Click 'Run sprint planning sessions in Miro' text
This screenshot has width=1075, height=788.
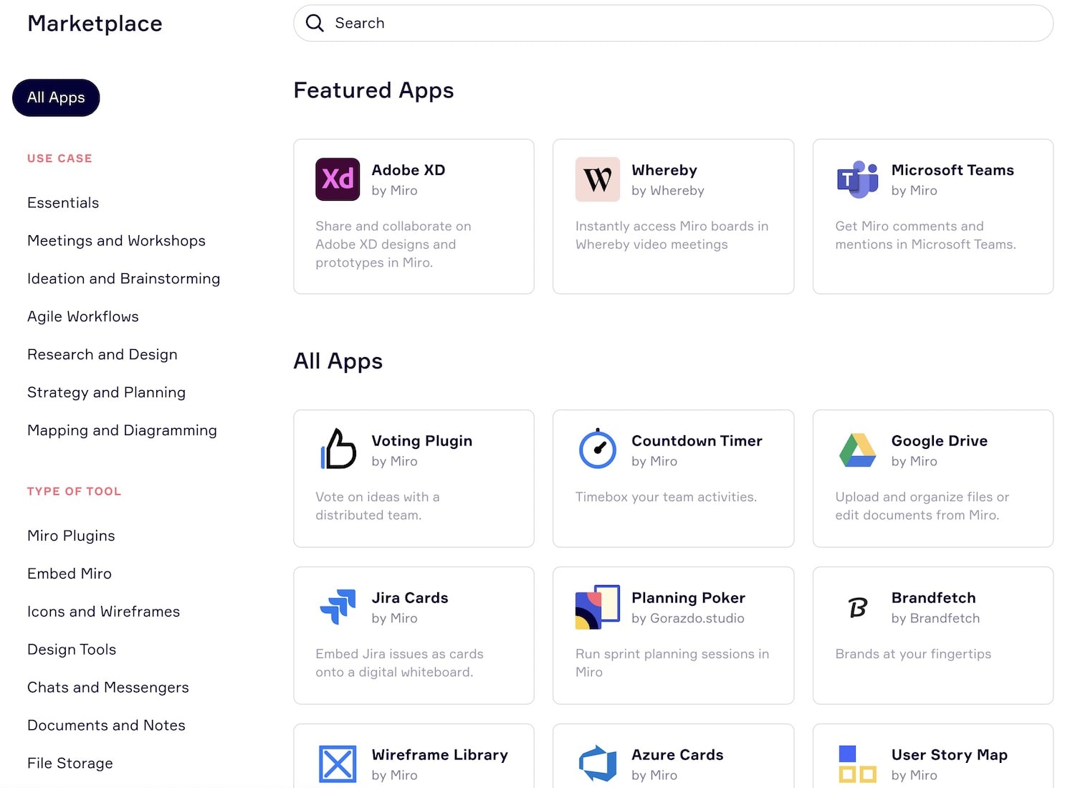pyautogui.click(x=672, y=663)
